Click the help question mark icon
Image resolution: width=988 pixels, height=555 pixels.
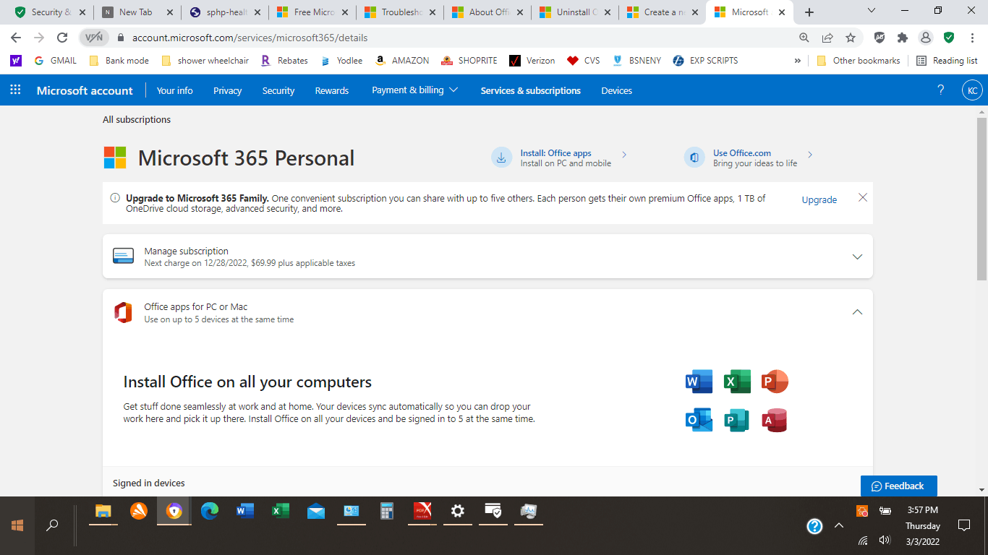tap(940, 90)
